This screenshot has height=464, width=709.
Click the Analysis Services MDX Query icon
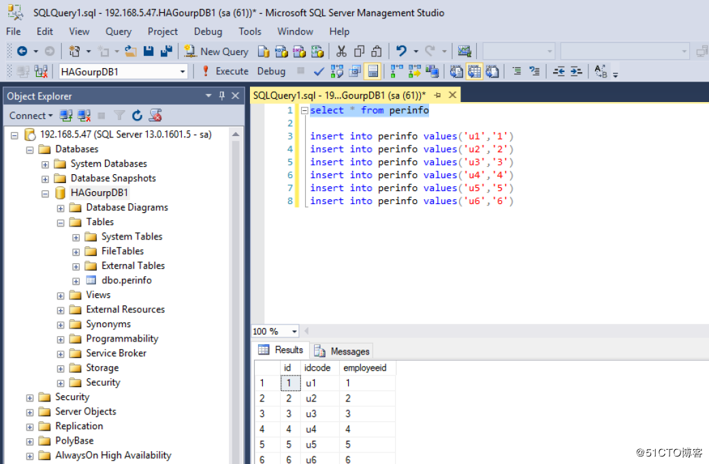pyautogui.click(x=281, y=52)
